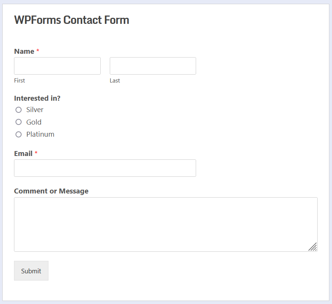This screenshot has height=304, width=332.
Task: Focus the Email input field
Action: (105, 168)
